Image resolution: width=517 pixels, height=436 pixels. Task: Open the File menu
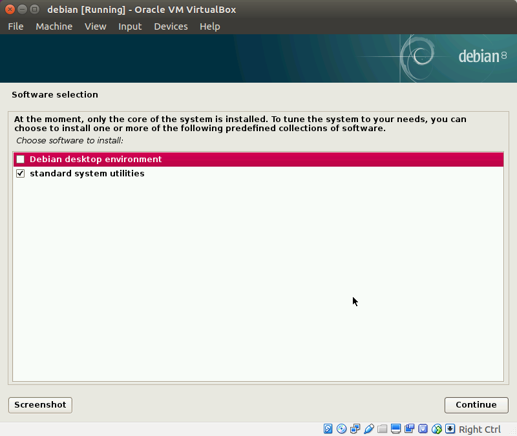coord(16,26)
